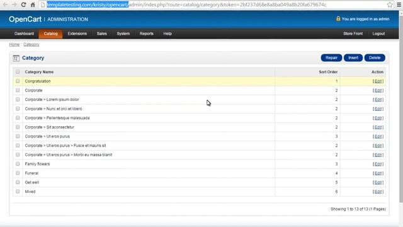Select checkbox for Corporate > Nunc et orci
The height and width of the screenshot is (227, 403).
(18, 108)
